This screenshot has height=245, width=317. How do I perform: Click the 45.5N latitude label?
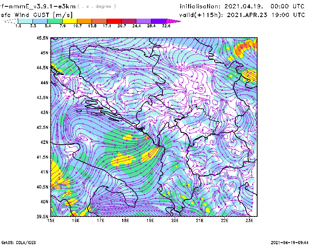coord(42,38)
